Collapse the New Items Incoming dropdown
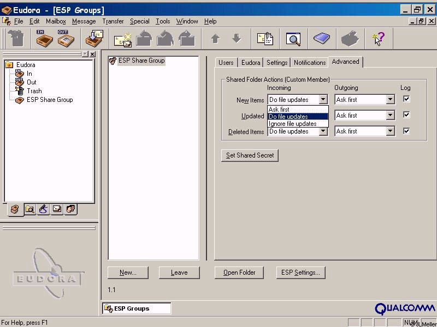Image resolution: width=437 pixels, height=327 pixels. click(323, 99)
